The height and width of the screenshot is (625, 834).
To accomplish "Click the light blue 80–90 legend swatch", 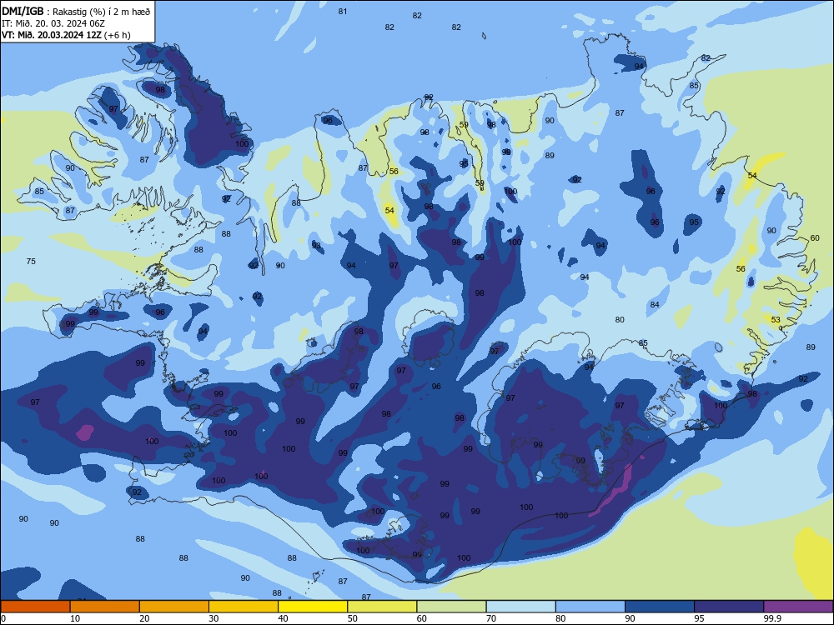I will (590, 607).
